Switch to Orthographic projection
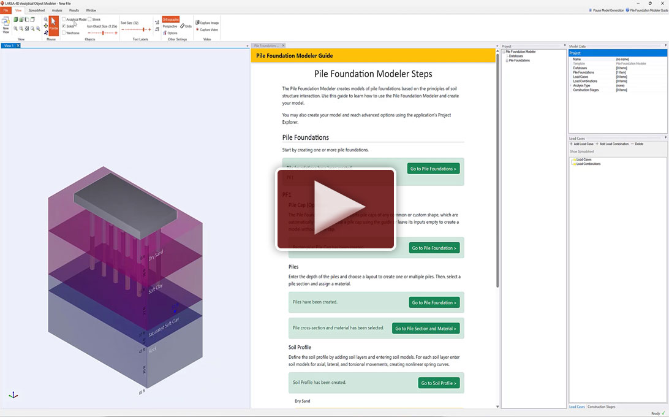This screenshot has height=417, width=669. (x=171, y=19)
